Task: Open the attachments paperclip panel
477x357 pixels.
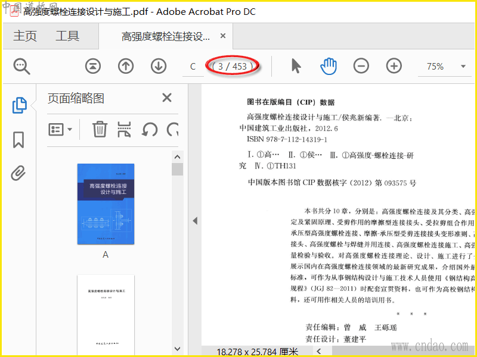Action: point(18,173)
